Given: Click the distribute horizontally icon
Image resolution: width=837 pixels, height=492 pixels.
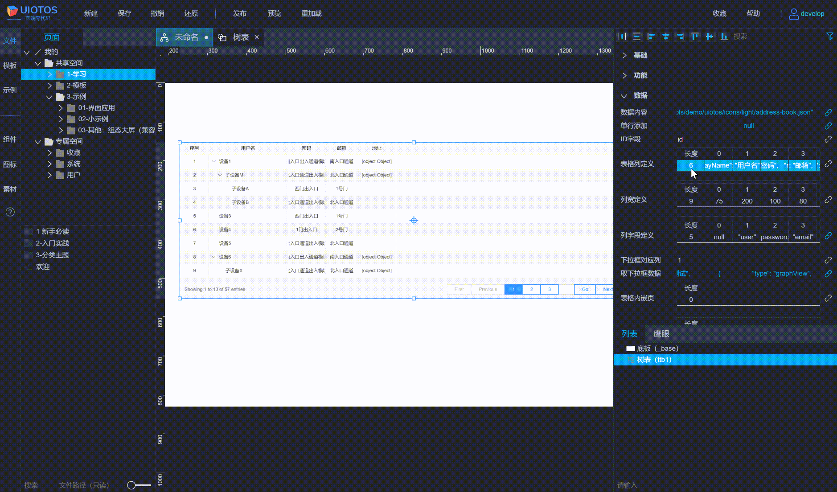Looking at the screenshot, I should pyautogui.click(x=623, y=37).
